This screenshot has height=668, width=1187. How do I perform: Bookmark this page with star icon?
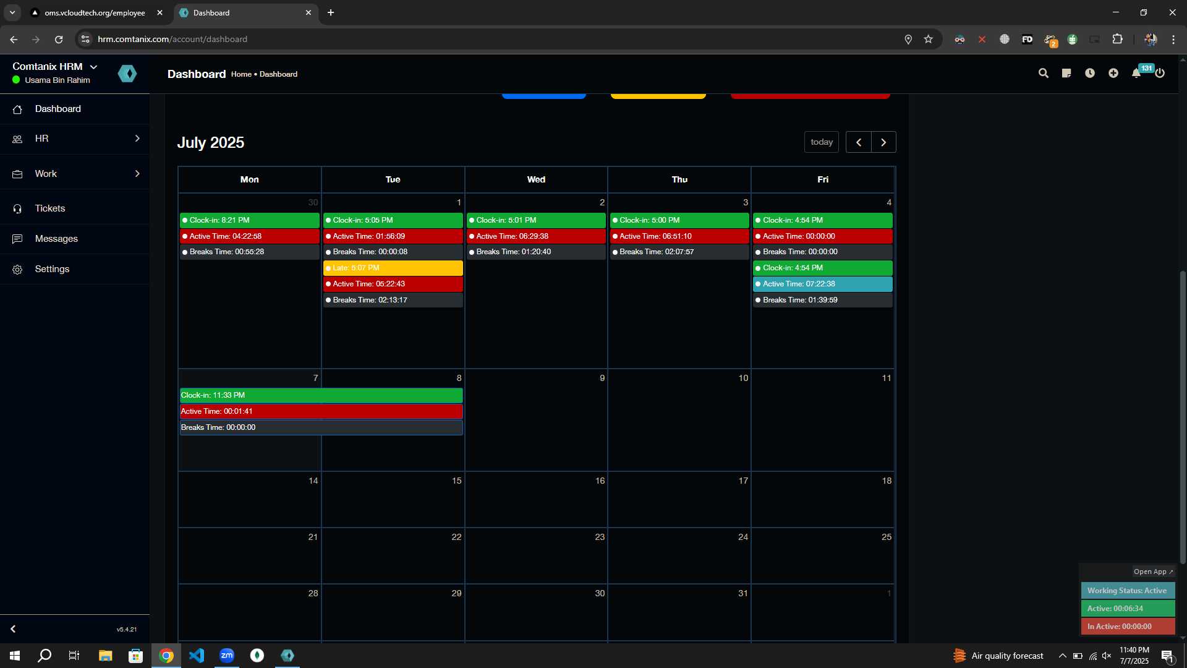tap(928, 39)
